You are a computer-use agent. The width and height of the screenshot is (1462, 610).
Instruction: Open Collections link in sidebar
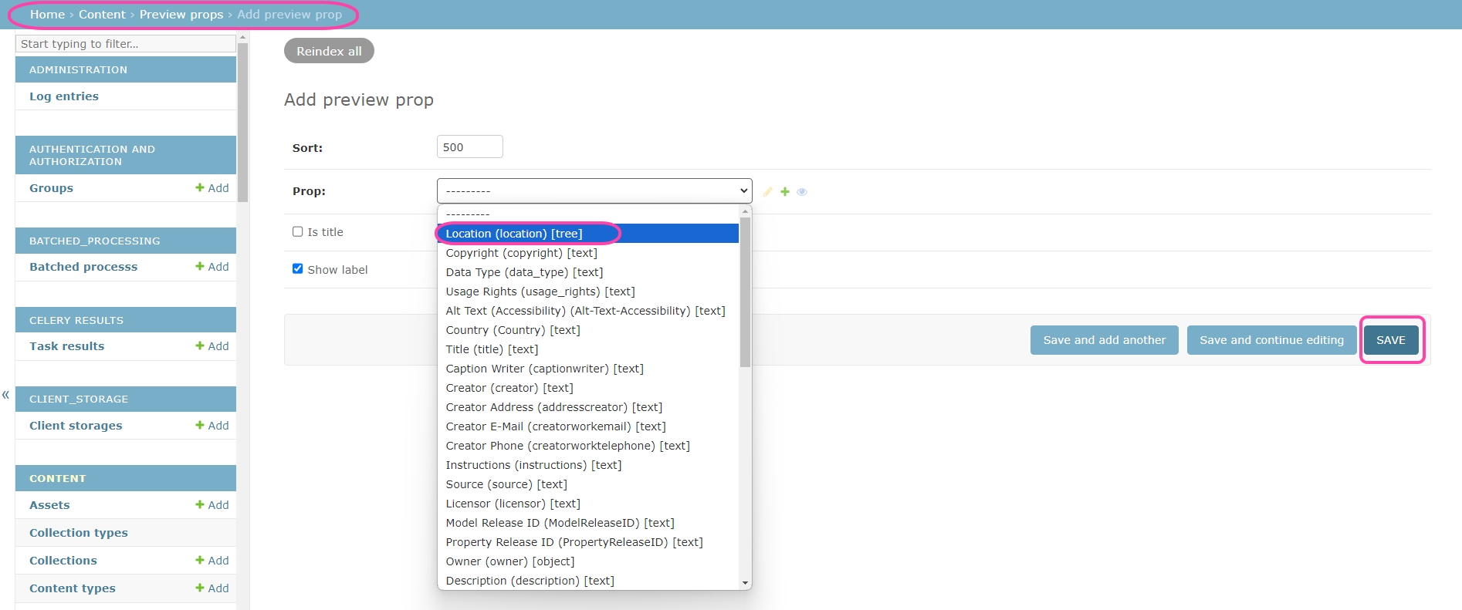pyautogui.click(x=63, y=561)
